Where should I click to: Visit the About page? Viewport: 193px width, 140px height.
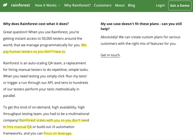click(x=120, y=5)
